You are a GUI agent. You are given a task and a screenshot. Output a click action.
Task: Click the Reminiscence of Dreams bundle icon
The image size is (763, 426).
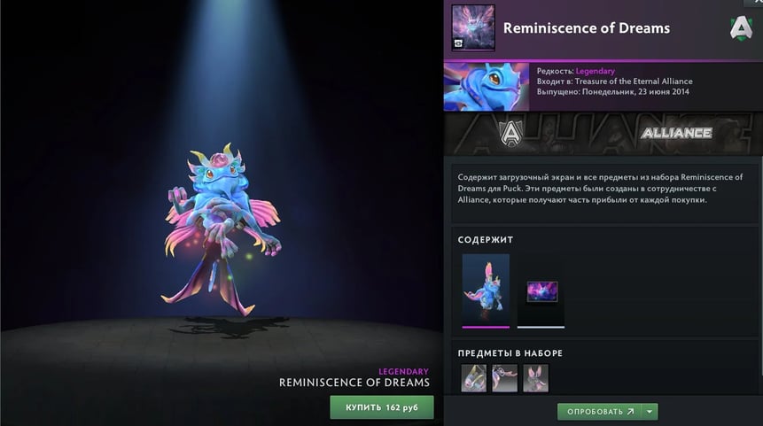473,27
